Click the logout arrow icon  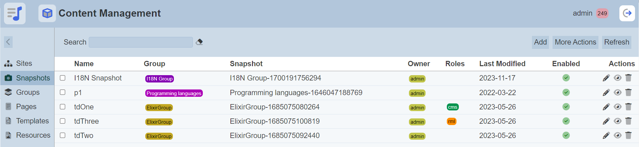[x=627, y=13]
